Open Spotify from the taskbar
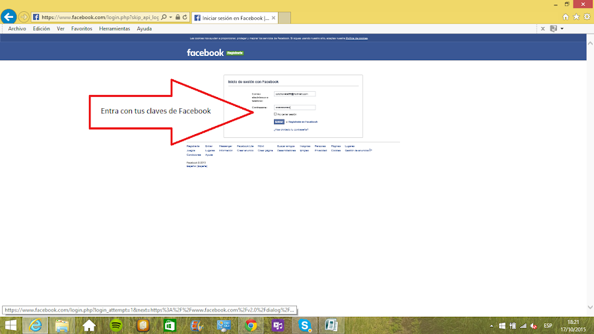The height and width of the screenshot is (334, 594). (116, 325)
